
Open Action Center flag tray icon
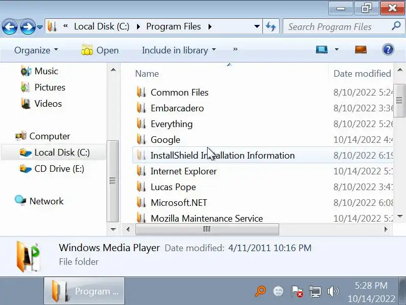[x=297, y=291]
